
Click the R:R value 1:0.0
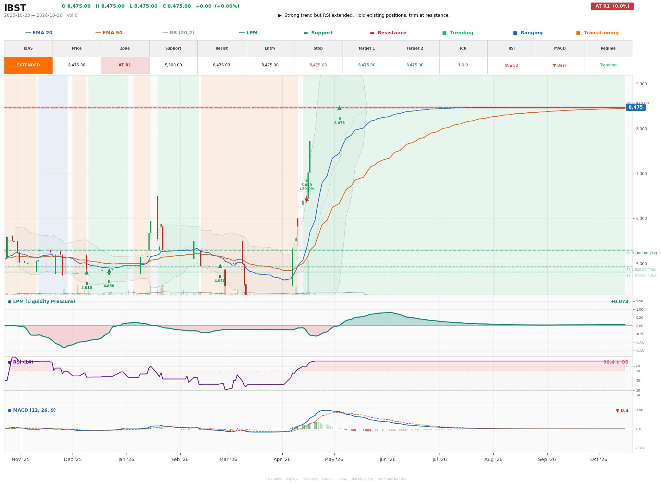pos(463,65)
